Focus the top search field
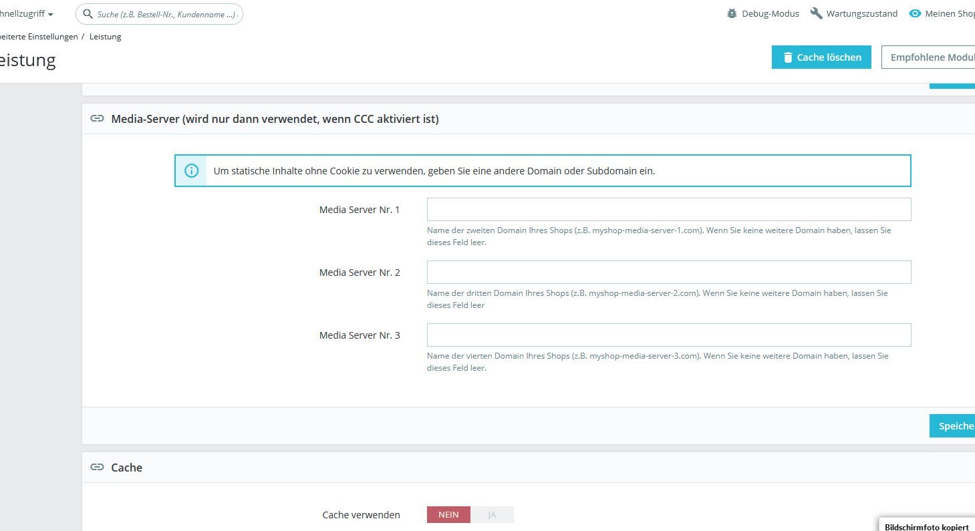This screenshot has height=531, width=975. tap(159, 14)
